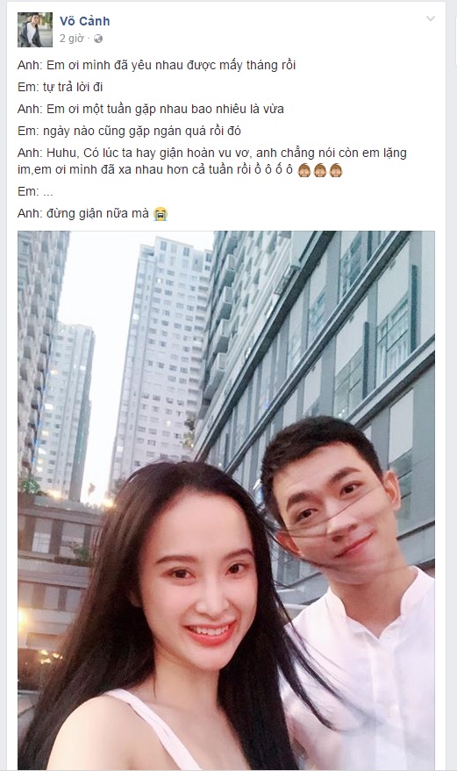Screen dimensions: 457x771
Task: Click the first line about "mấy tháng rồi"
Action: 156,65
